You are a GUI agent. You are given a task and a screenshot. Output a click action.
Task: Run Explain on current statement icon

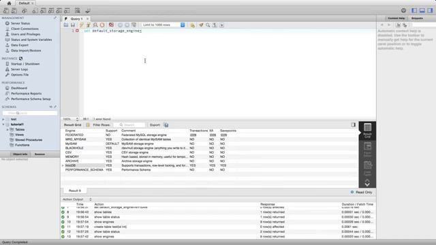click(x=95, y=25)
